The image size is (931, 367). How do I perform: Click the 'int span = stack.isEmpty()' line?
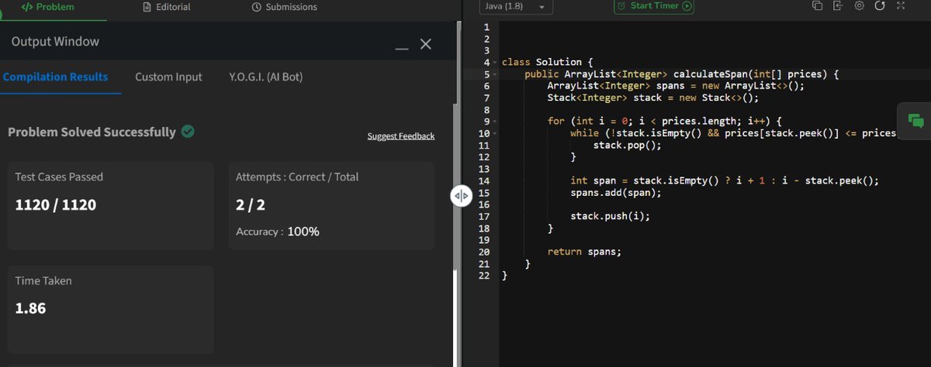coord(725,180)
